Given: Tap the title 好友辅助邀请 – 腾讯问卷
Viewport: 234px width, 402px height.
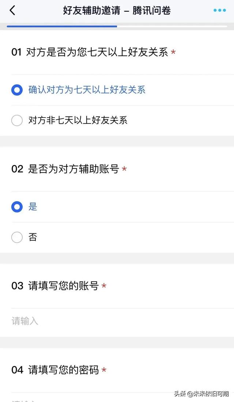Looking at the screenshot, I should click(117, 11).
